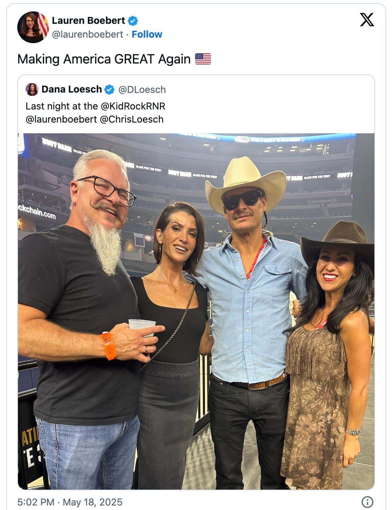The height and width of the screenshot is (510, 392).
Task: Open the @KidRockRNR mention
Action: click(133, 106)
